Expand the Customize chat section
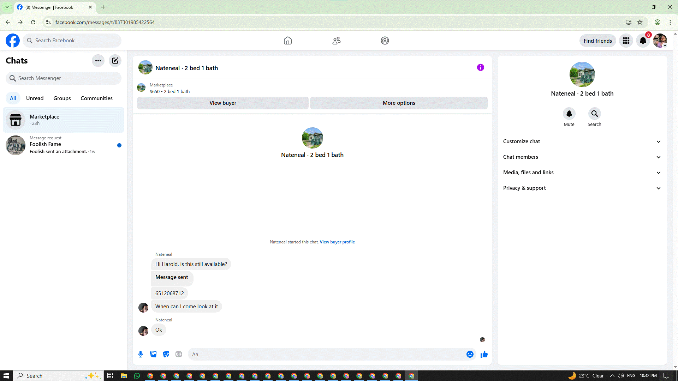Viewport: 678px width, 381px height. point(582,141)
